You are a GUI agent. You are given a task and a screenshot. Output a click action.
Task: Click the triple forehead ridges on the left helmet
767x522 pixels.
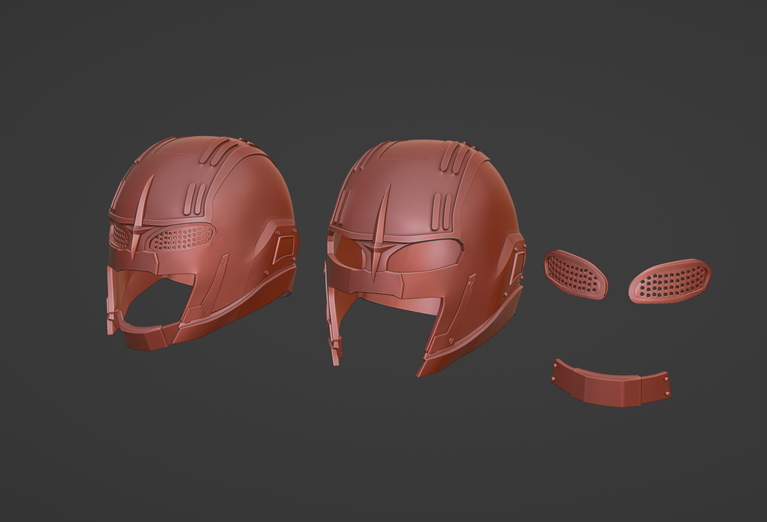(194, 198)
